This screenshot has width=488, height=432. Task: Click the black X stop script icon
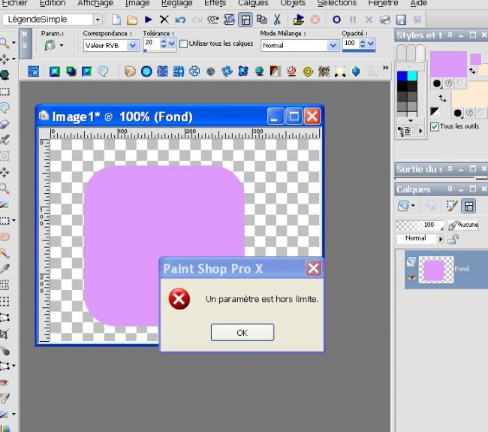[x=164, y=20]
